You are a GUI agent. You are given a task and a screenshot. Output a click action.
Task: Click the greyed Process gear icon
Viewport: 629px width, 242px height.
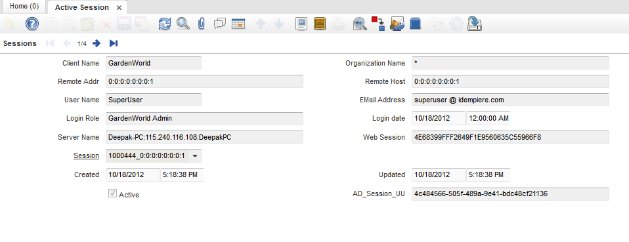456,24
